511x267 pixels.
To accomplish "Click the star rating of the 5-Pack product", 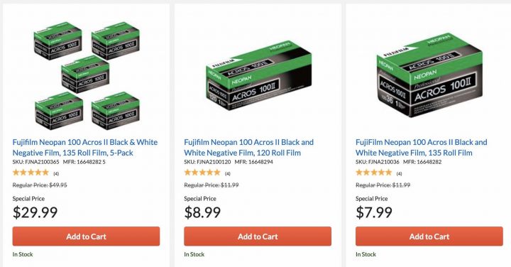I will pos(31,173).
